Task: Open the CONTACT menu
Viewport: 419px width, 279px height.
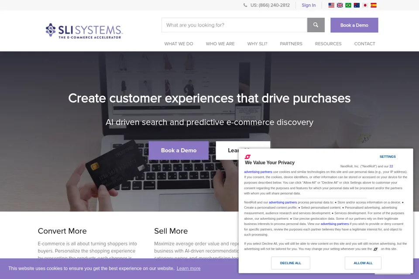Action: tap(364, 44)
